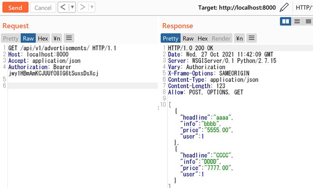Click the Content-Length: 123 header line
The image size is (313, 188).
[x=197, y=86]
